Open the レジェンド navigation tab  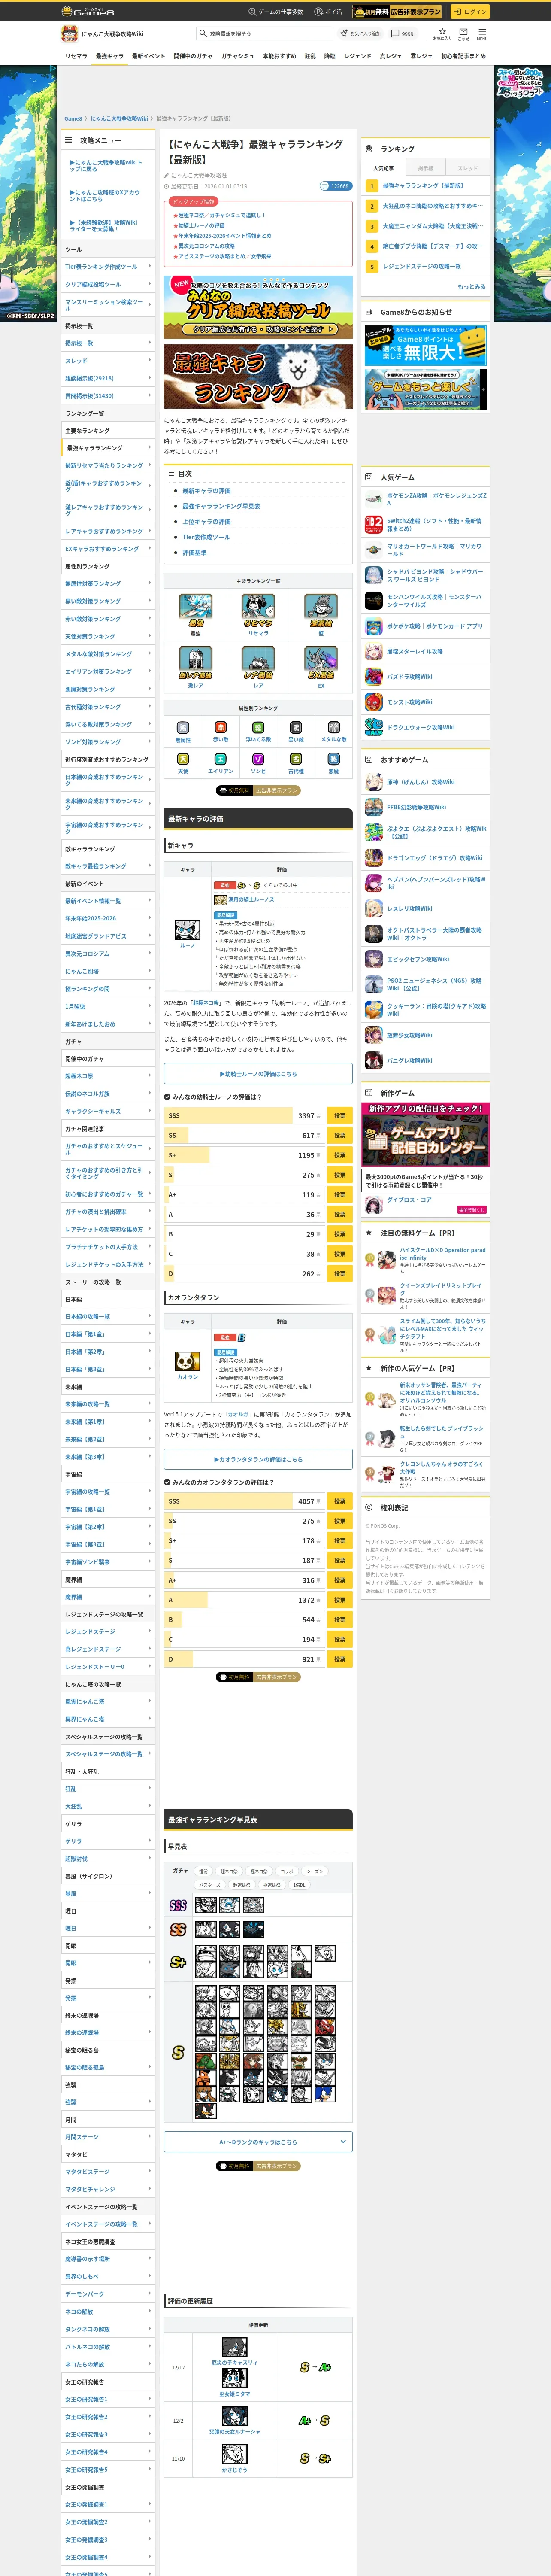click(x=357, y=56)
